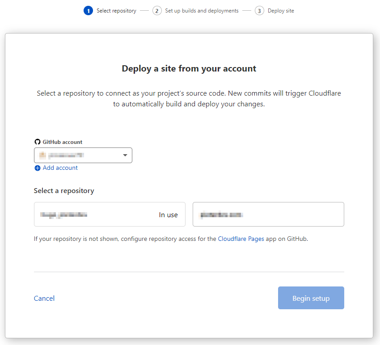Viewport: 380px width, 345px height.
Task: Click the step 3 number circle
Action: 259,11
